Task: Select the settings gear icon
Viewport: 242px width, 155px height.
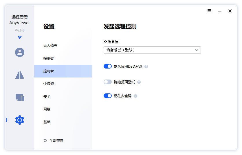Action: (x=20, y=120)
